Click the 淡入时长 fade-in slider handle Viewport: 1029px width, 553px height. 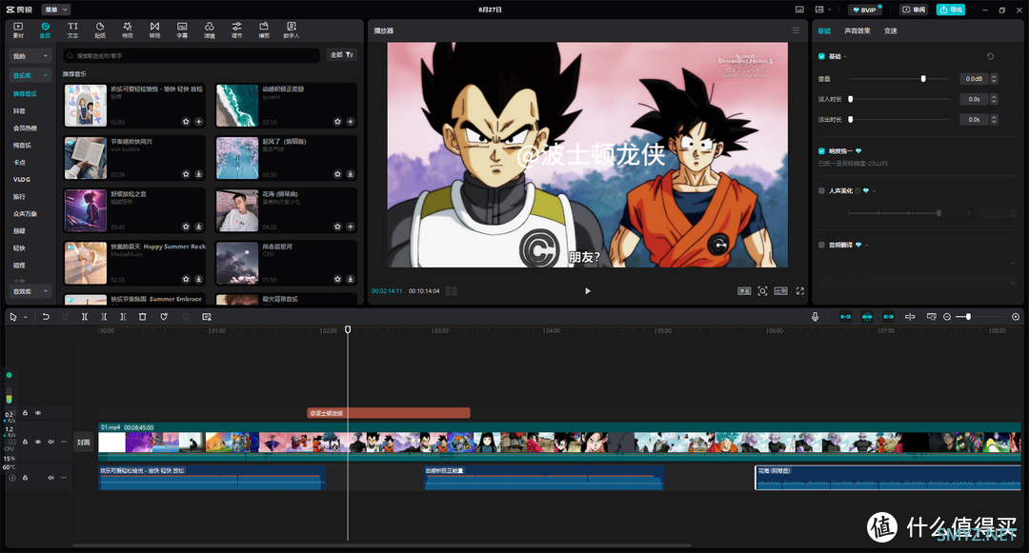coord(851,99)
